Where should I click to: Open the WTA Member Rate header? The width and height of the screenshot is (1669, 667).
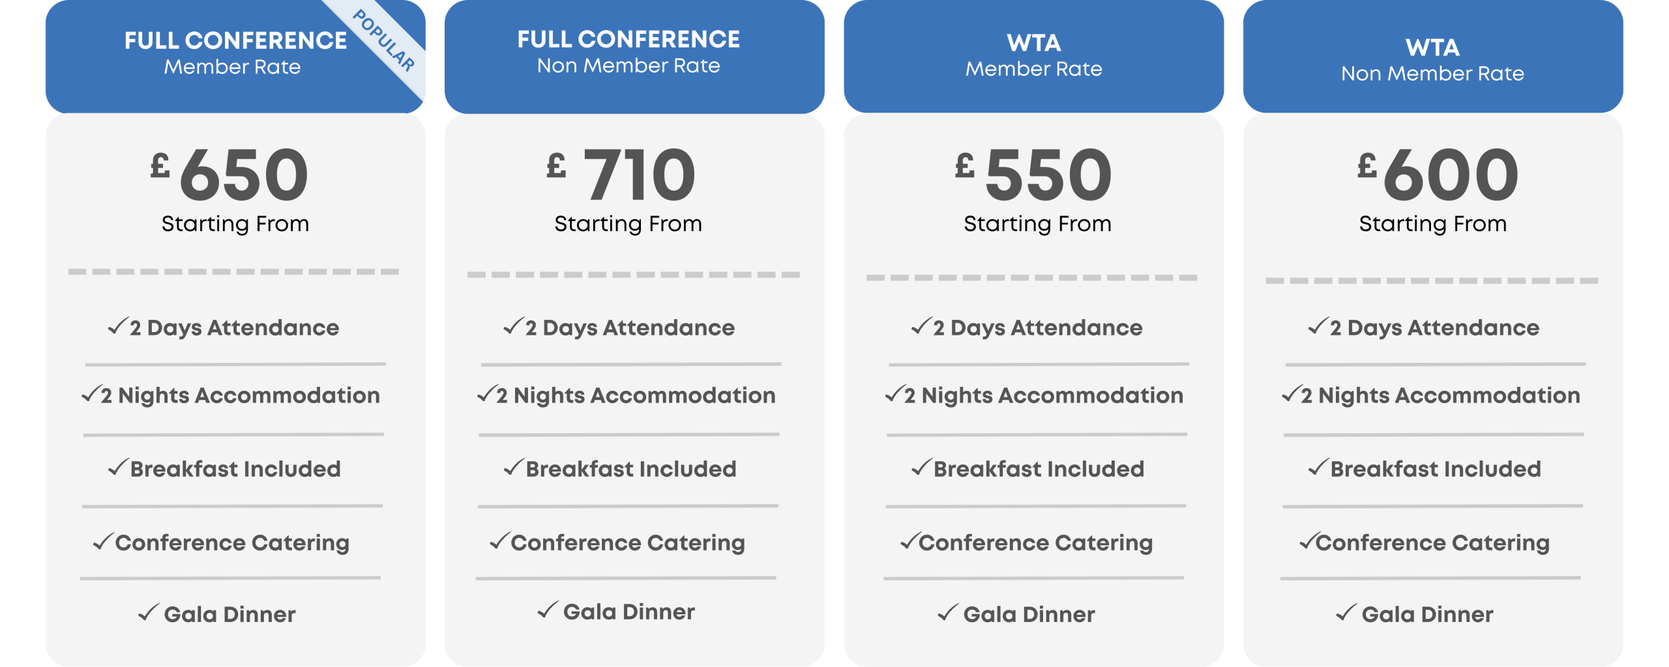coord(1033,55)
